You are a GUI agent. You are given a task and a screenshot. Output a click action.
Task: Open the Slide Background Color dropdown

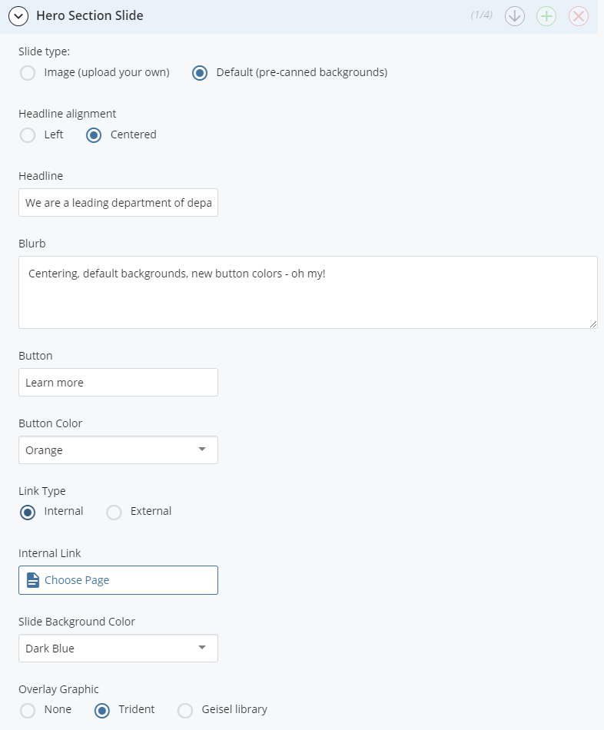click(x=118, y=648)
